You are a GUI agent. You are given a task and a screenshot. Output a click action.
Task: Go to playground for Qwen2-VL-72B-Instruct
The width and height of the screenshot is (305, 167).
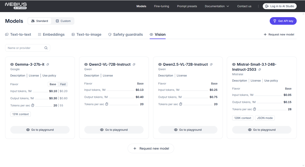pos(114,130)
